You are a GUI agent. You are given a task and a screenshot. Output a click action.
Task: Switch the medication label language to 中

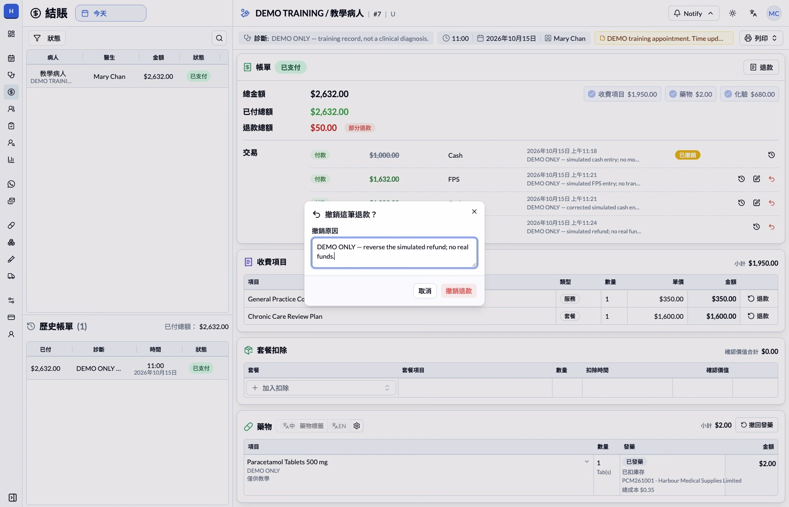[x=288, y=426]
